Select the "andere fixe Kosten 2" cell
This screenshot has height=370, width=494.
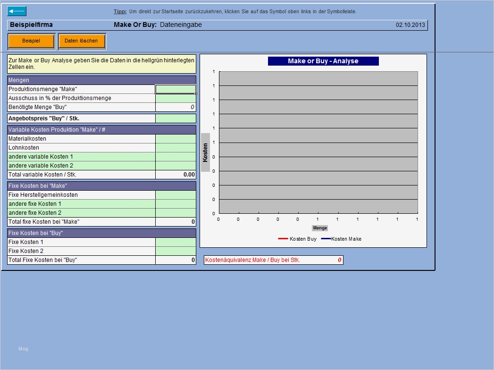point(176,212)
